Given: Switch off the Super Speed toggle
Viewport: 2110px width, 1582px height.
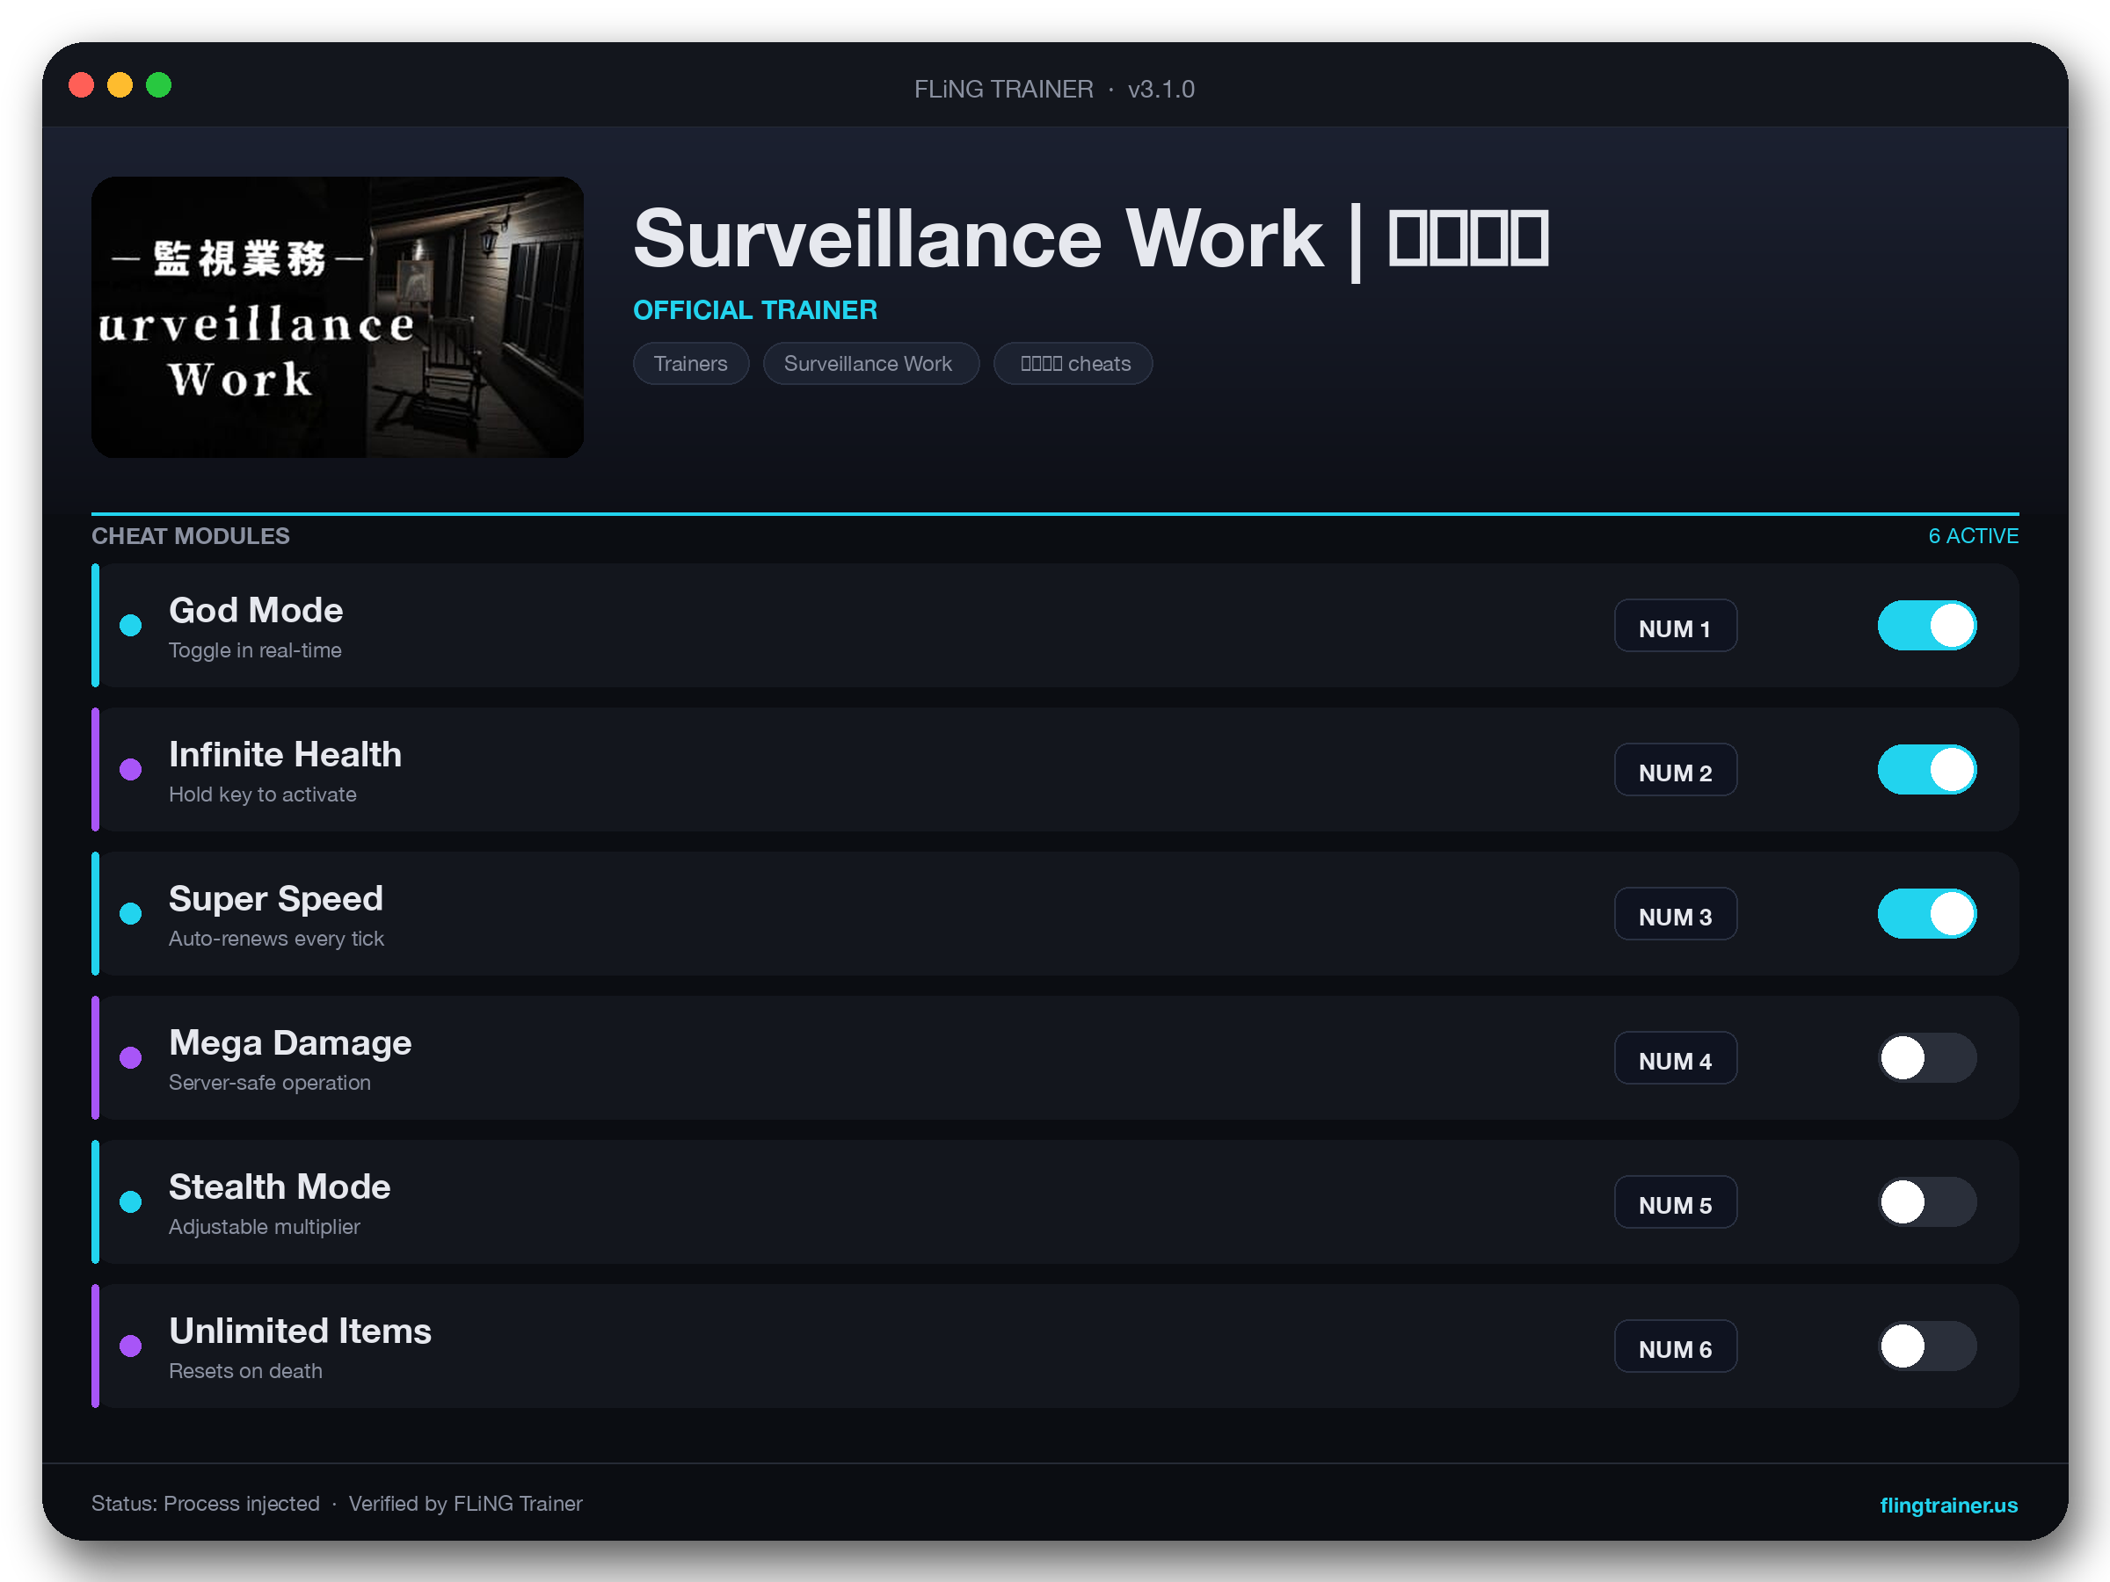Looking at the screenshot, I should coord(1927,913).
